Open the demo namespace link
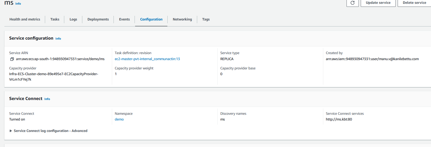Screen dimensions: 431x147 (x=119, y=119)
